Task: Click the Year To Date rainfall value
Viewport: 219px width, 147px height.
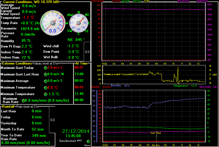Action: [38, 136]
